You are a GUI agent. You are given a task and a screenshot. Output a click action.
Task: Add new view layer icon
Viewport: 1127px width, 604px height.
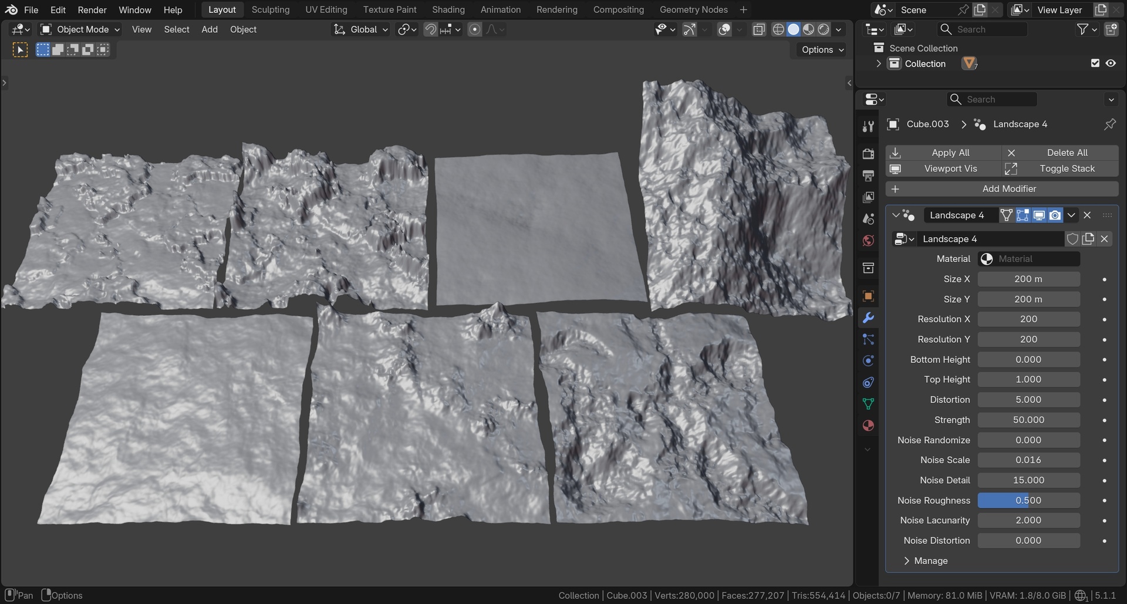point(1101,10)
